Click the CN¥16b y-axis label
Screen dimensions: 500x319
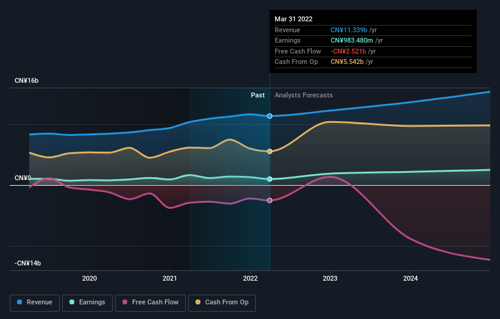coord(26,80)
